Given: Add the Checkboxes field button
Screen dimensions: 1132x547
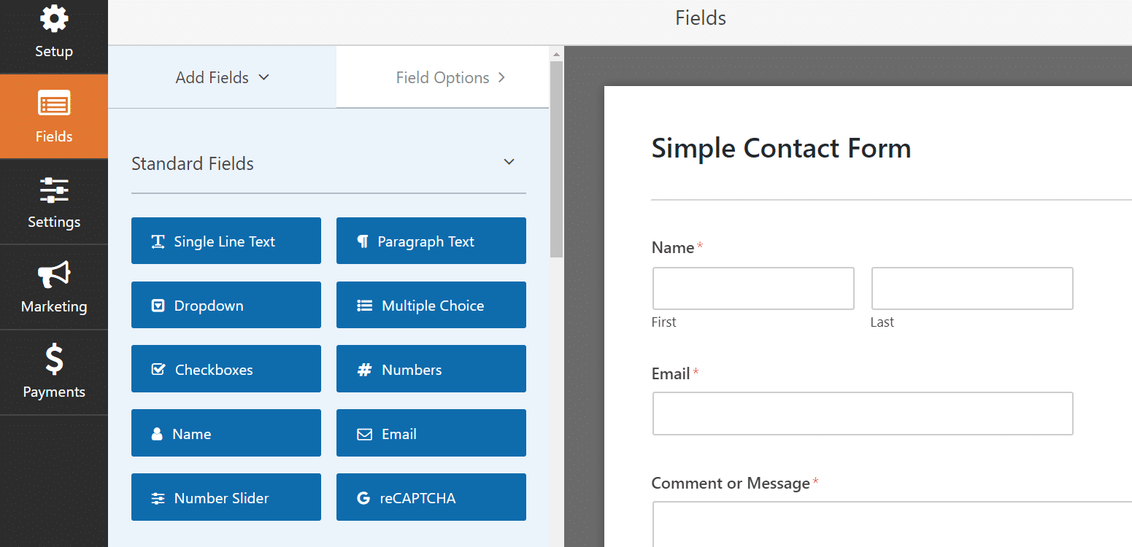Looking at the screenshot, I should coord(226,369).
